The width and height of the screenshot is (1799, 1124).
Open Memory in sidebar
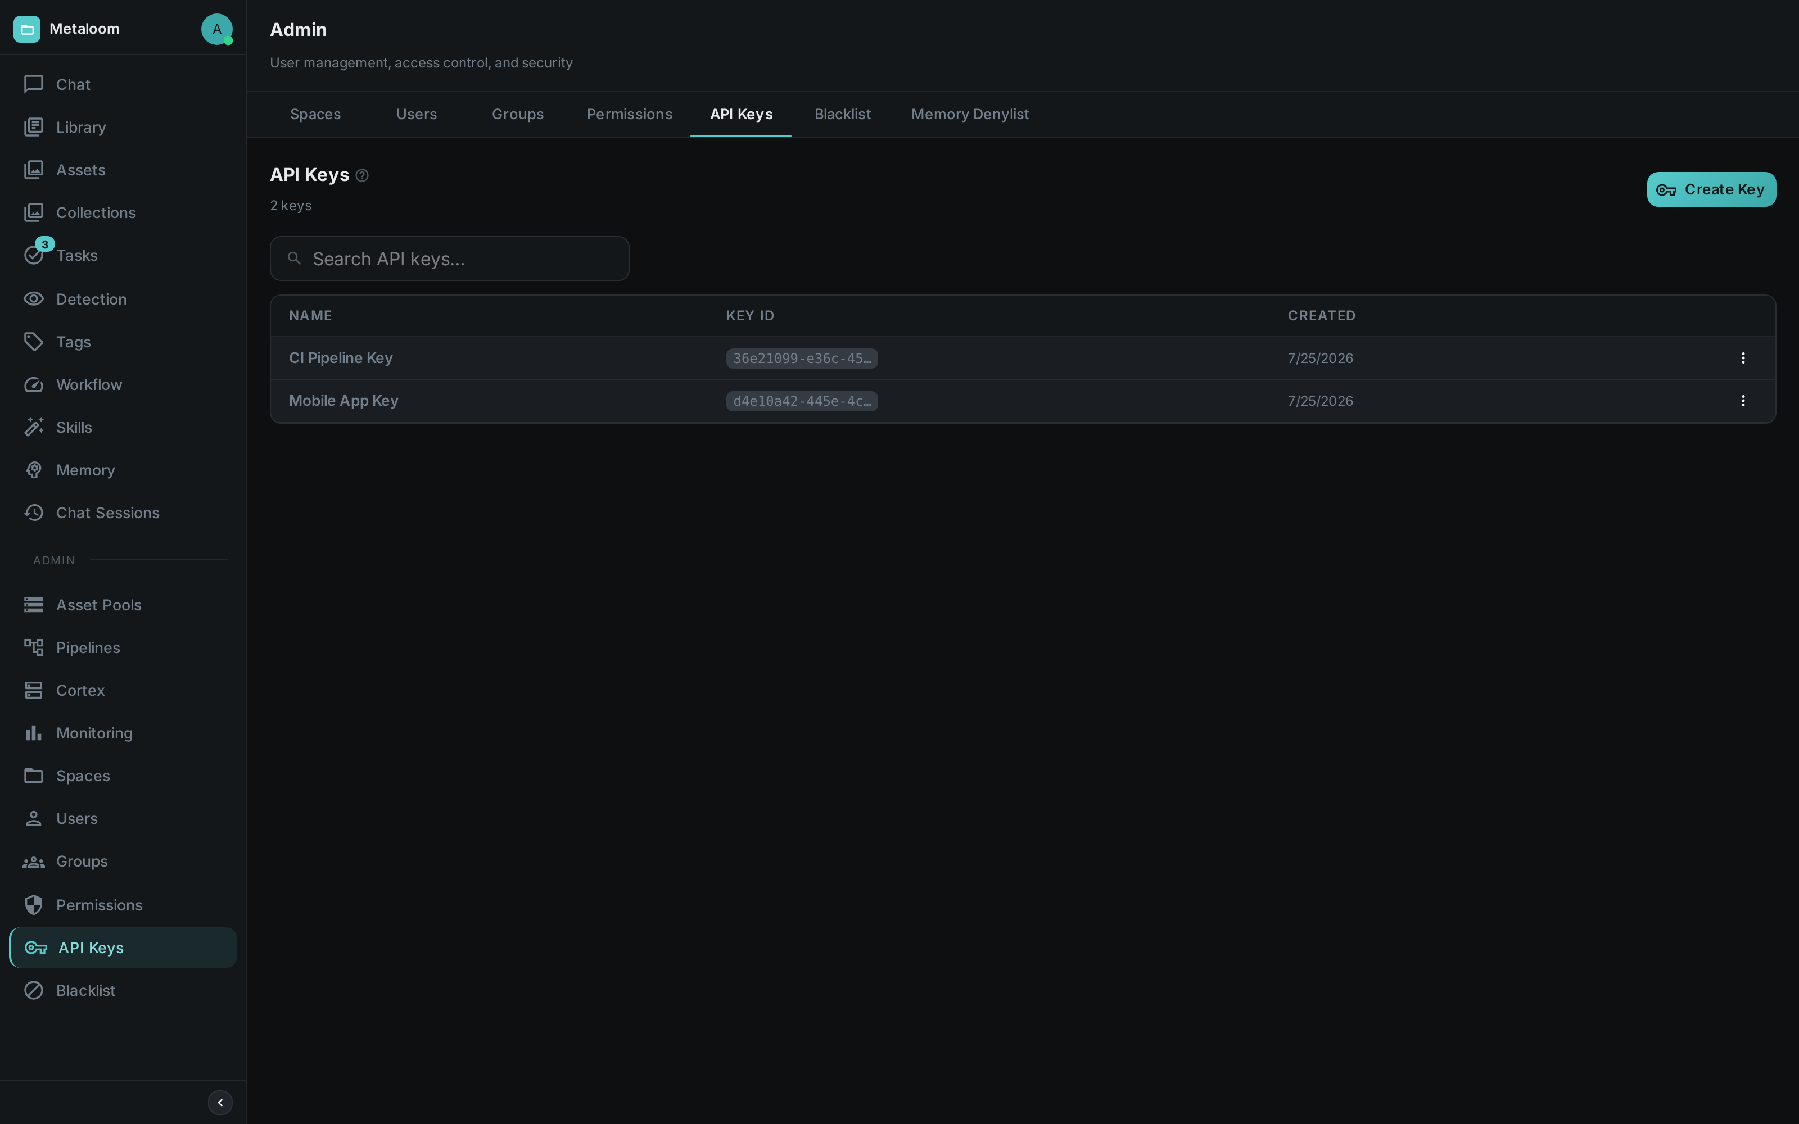123,470
